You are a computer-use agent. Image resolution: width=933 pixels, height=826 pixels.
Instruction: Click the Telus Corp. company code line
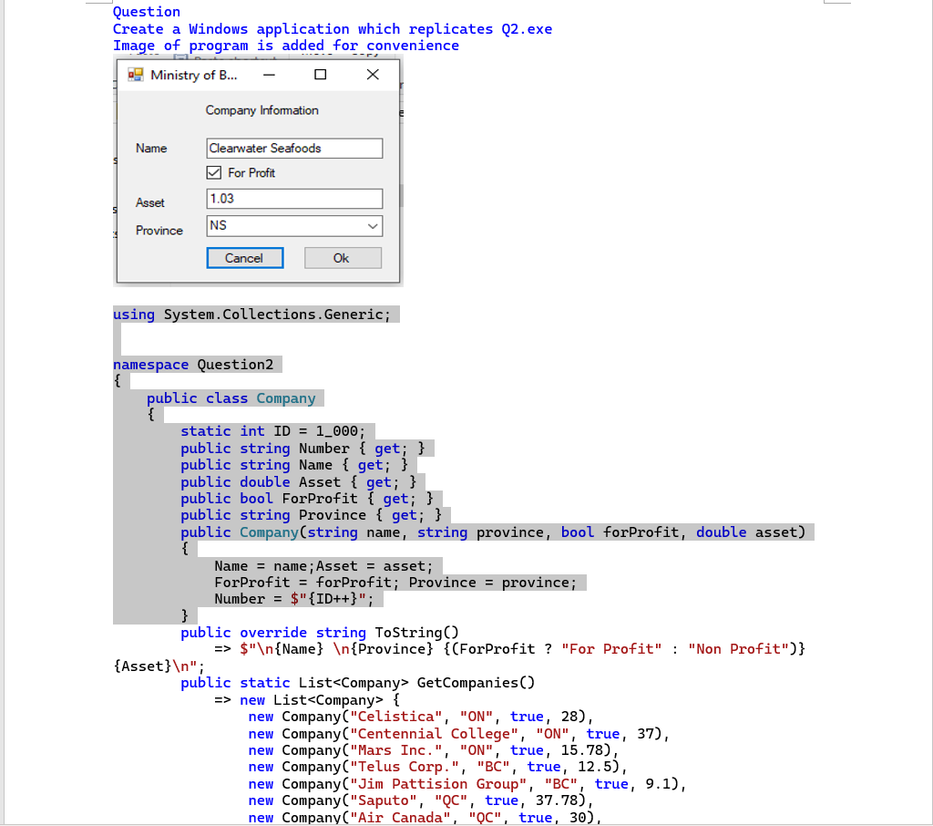(x=437, y=767)
